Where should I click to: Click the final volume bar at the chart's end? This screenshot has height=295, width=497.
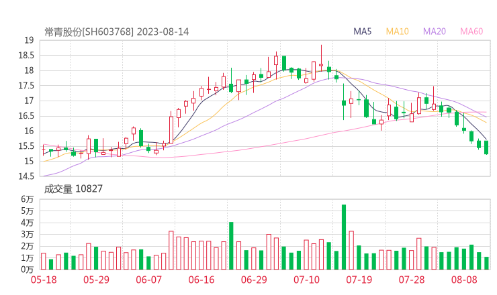(x=486, y=263)
